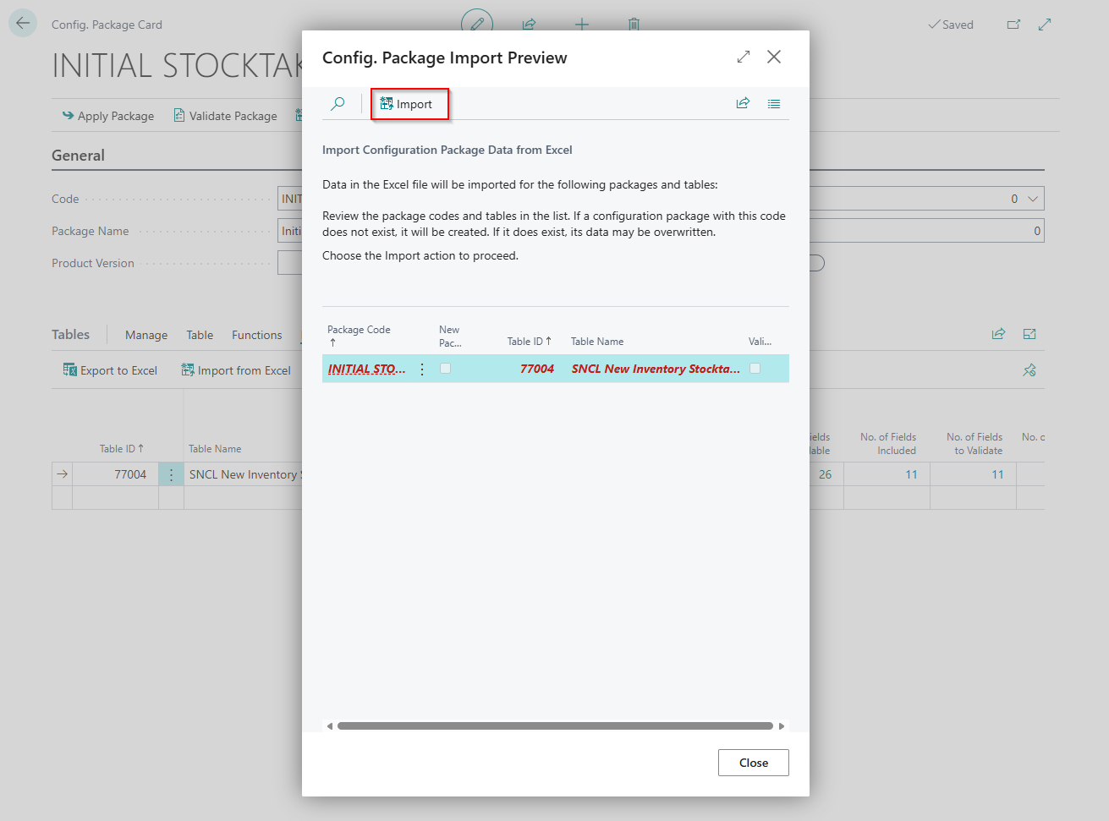Open the card in a new window using the pop-out icon

point(1013,25)
